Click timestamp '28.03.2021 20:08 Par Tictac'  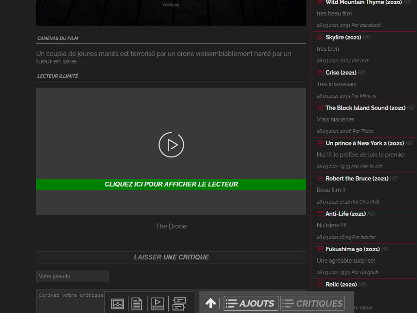pyautogui.click(x=345, y=131)
